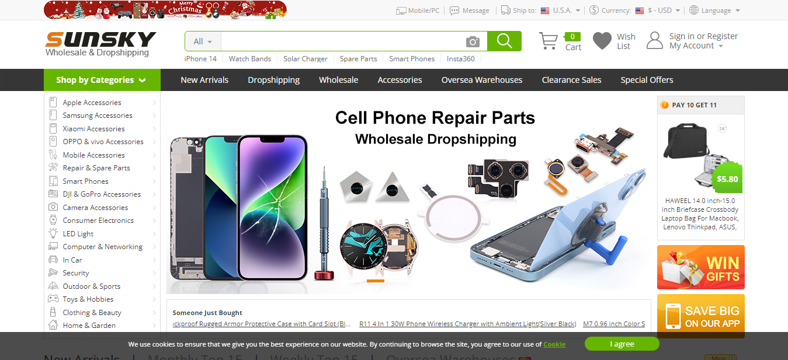Click the orange banner slide indicator
The image size is (788, 360).
pyautogui.click(x=375, y=281)
